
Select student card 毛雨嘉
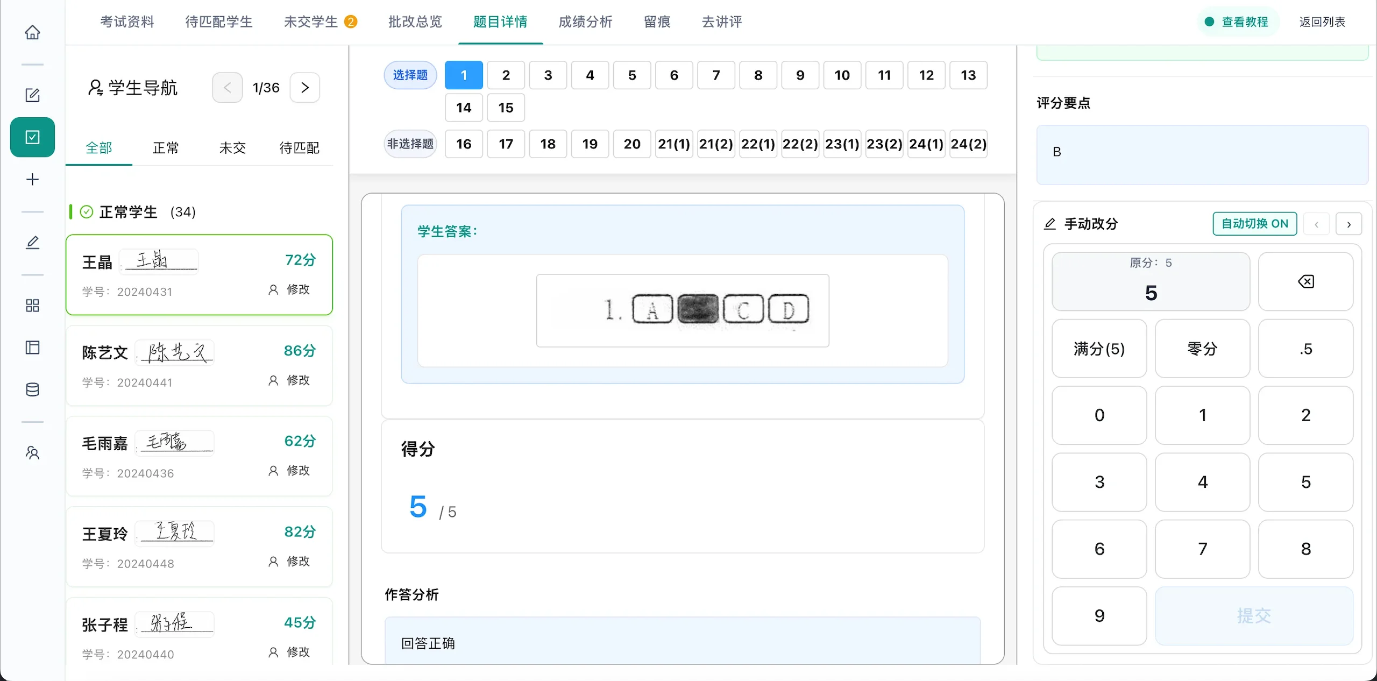click(199, 456)
